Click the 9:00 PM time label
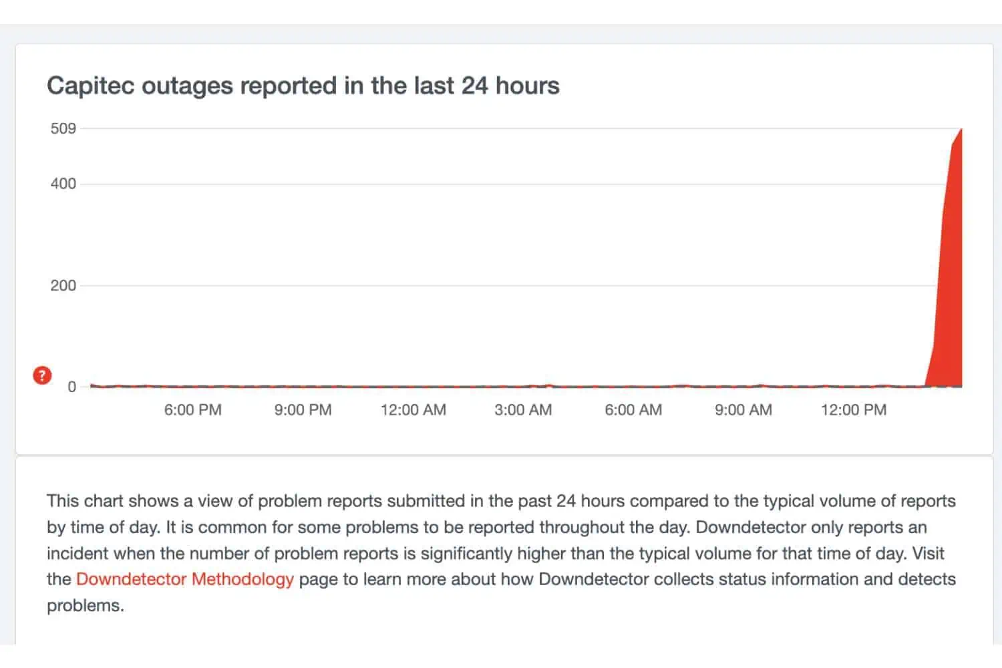This screenshot has width=1002, height=668. (x=303, y=410)
